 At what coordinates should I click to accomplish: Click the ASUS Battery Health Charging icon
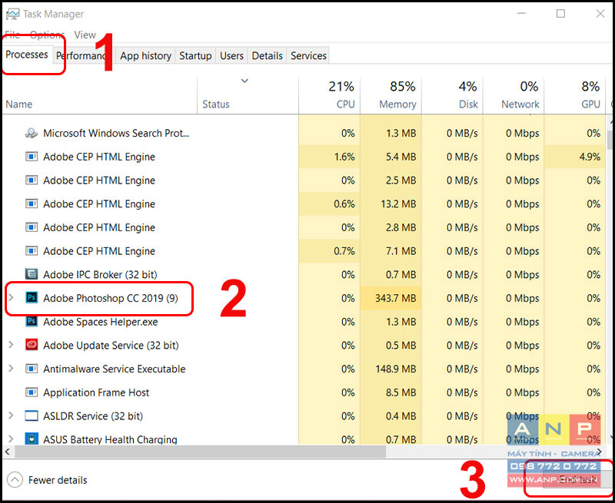click(x=32, y=438)
